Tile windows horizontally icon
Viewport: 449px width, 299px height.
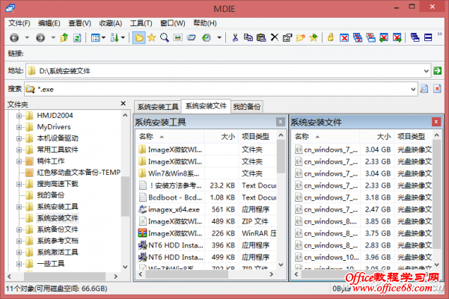tap(428, 37)
